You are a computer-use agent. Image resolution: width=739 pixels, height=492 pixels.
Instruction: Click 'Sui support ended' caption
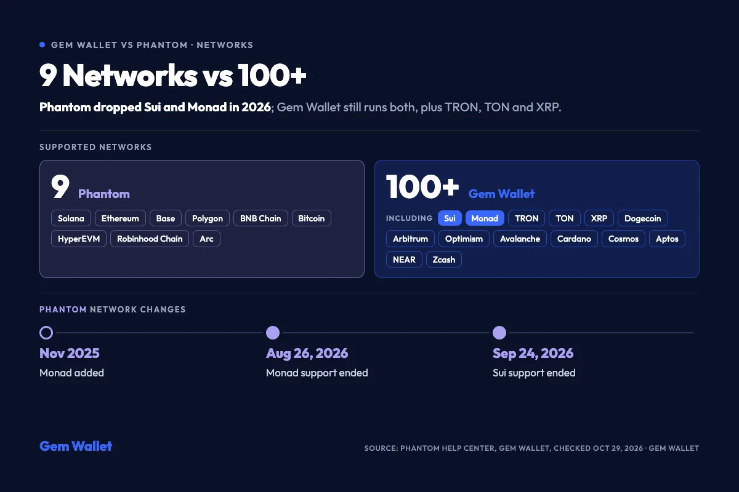(535, 373)
